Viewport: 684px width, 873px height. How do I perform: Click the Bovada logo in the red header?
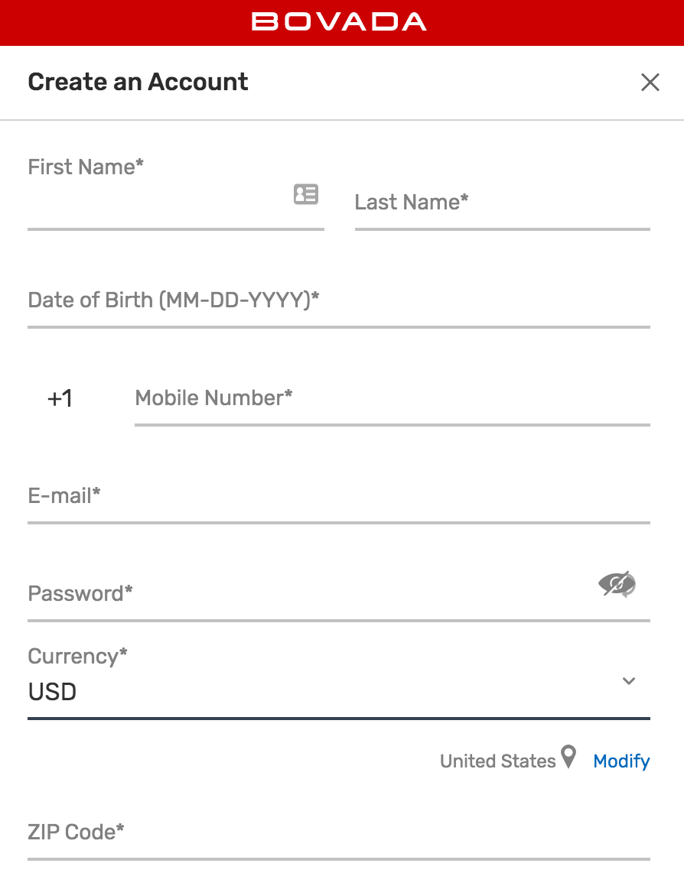[x=339, y=21]
